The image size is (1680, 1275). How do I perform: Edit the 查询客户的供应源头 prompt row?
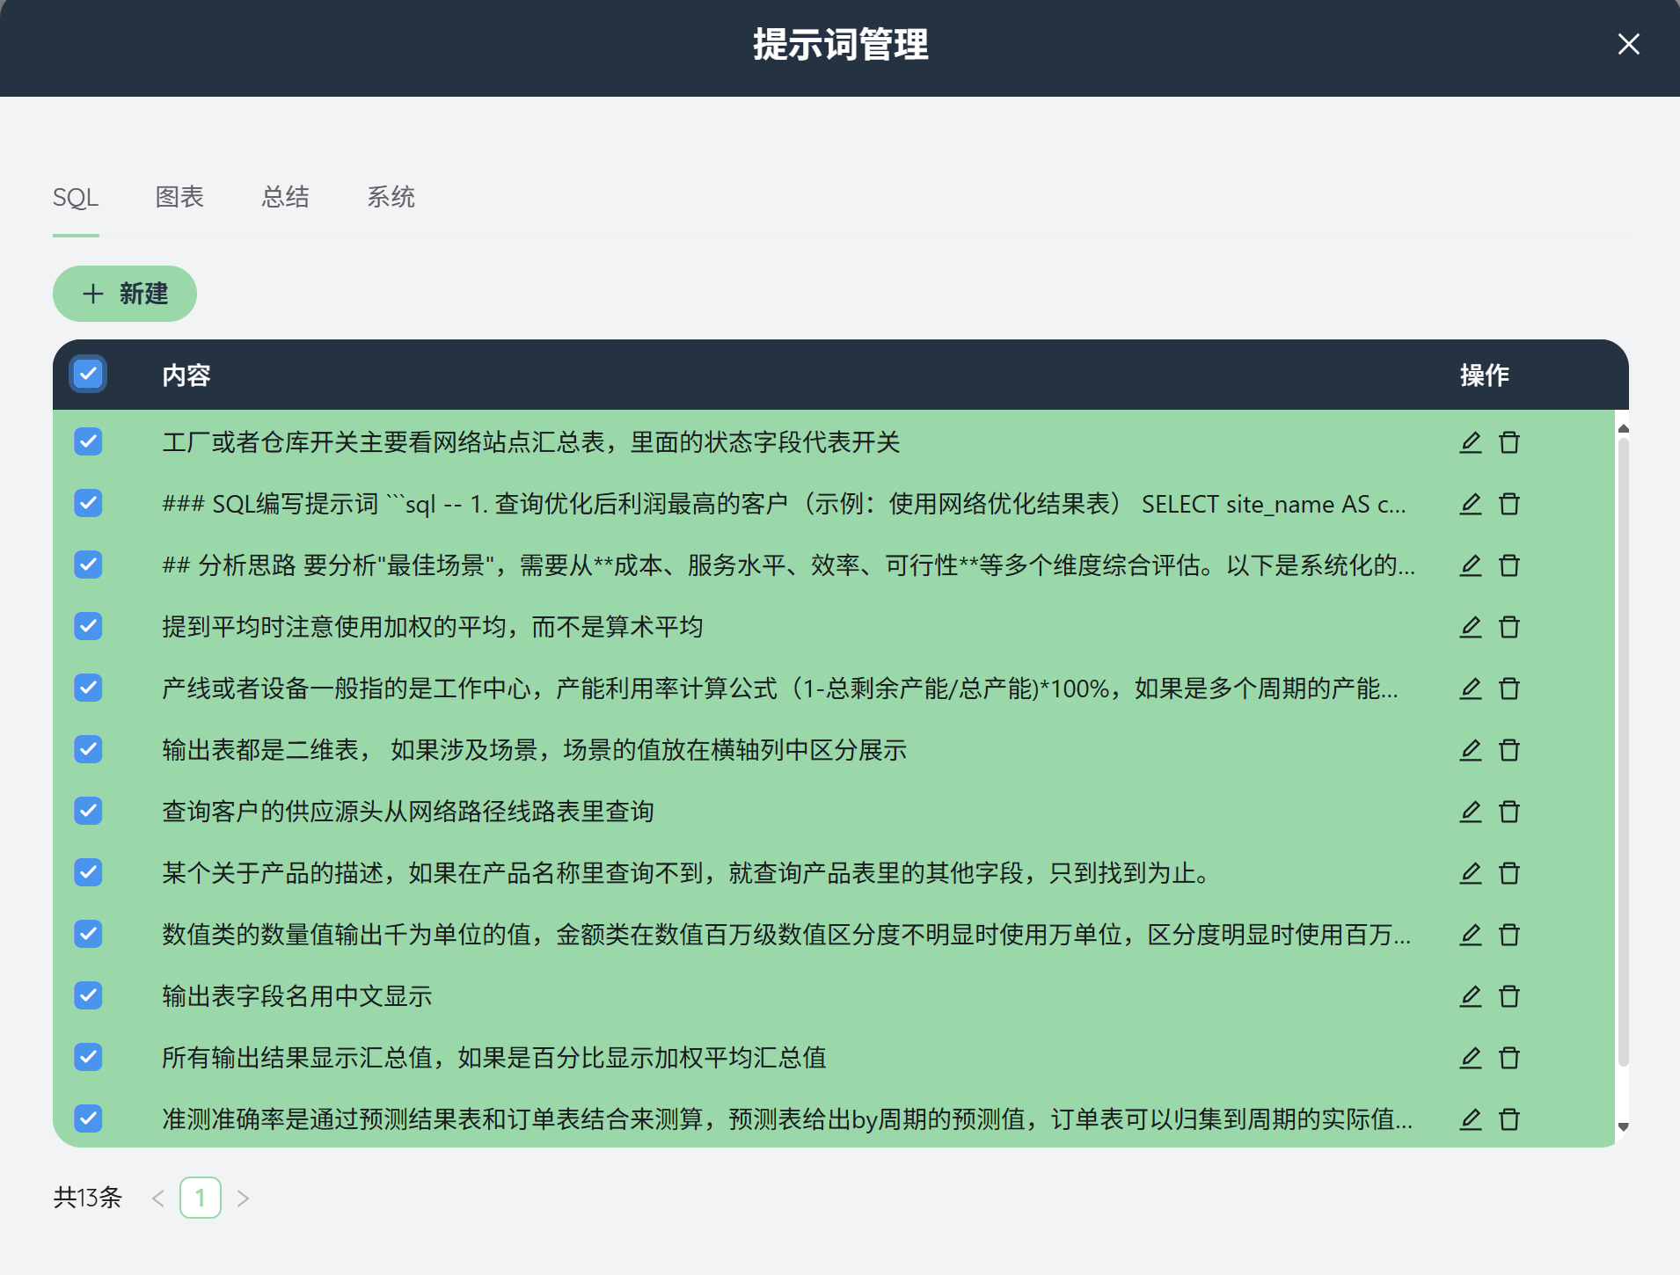(1471, 812)
